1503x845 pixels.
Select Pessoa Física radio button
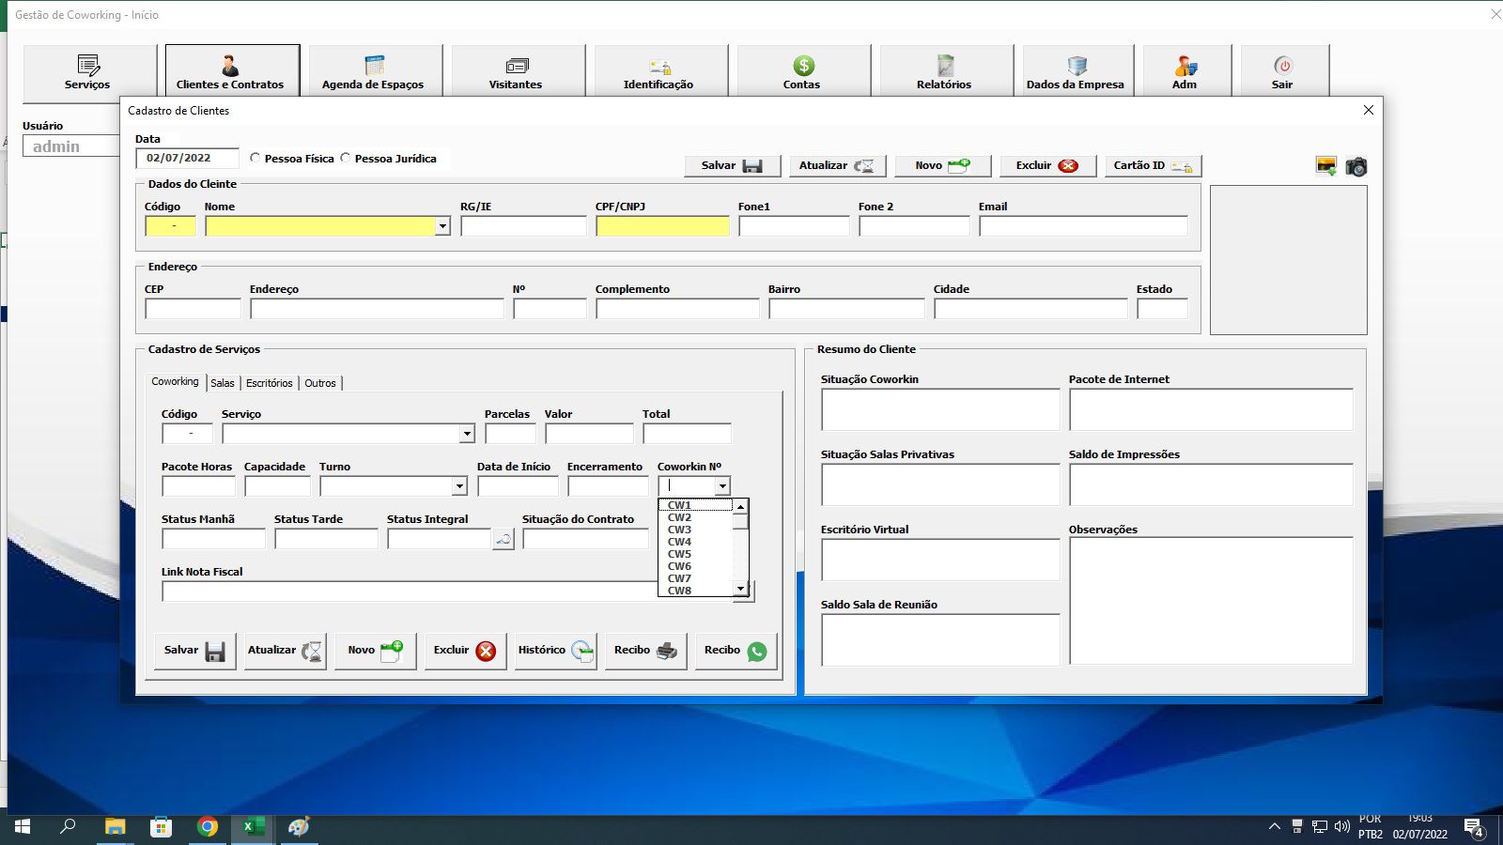256,159
